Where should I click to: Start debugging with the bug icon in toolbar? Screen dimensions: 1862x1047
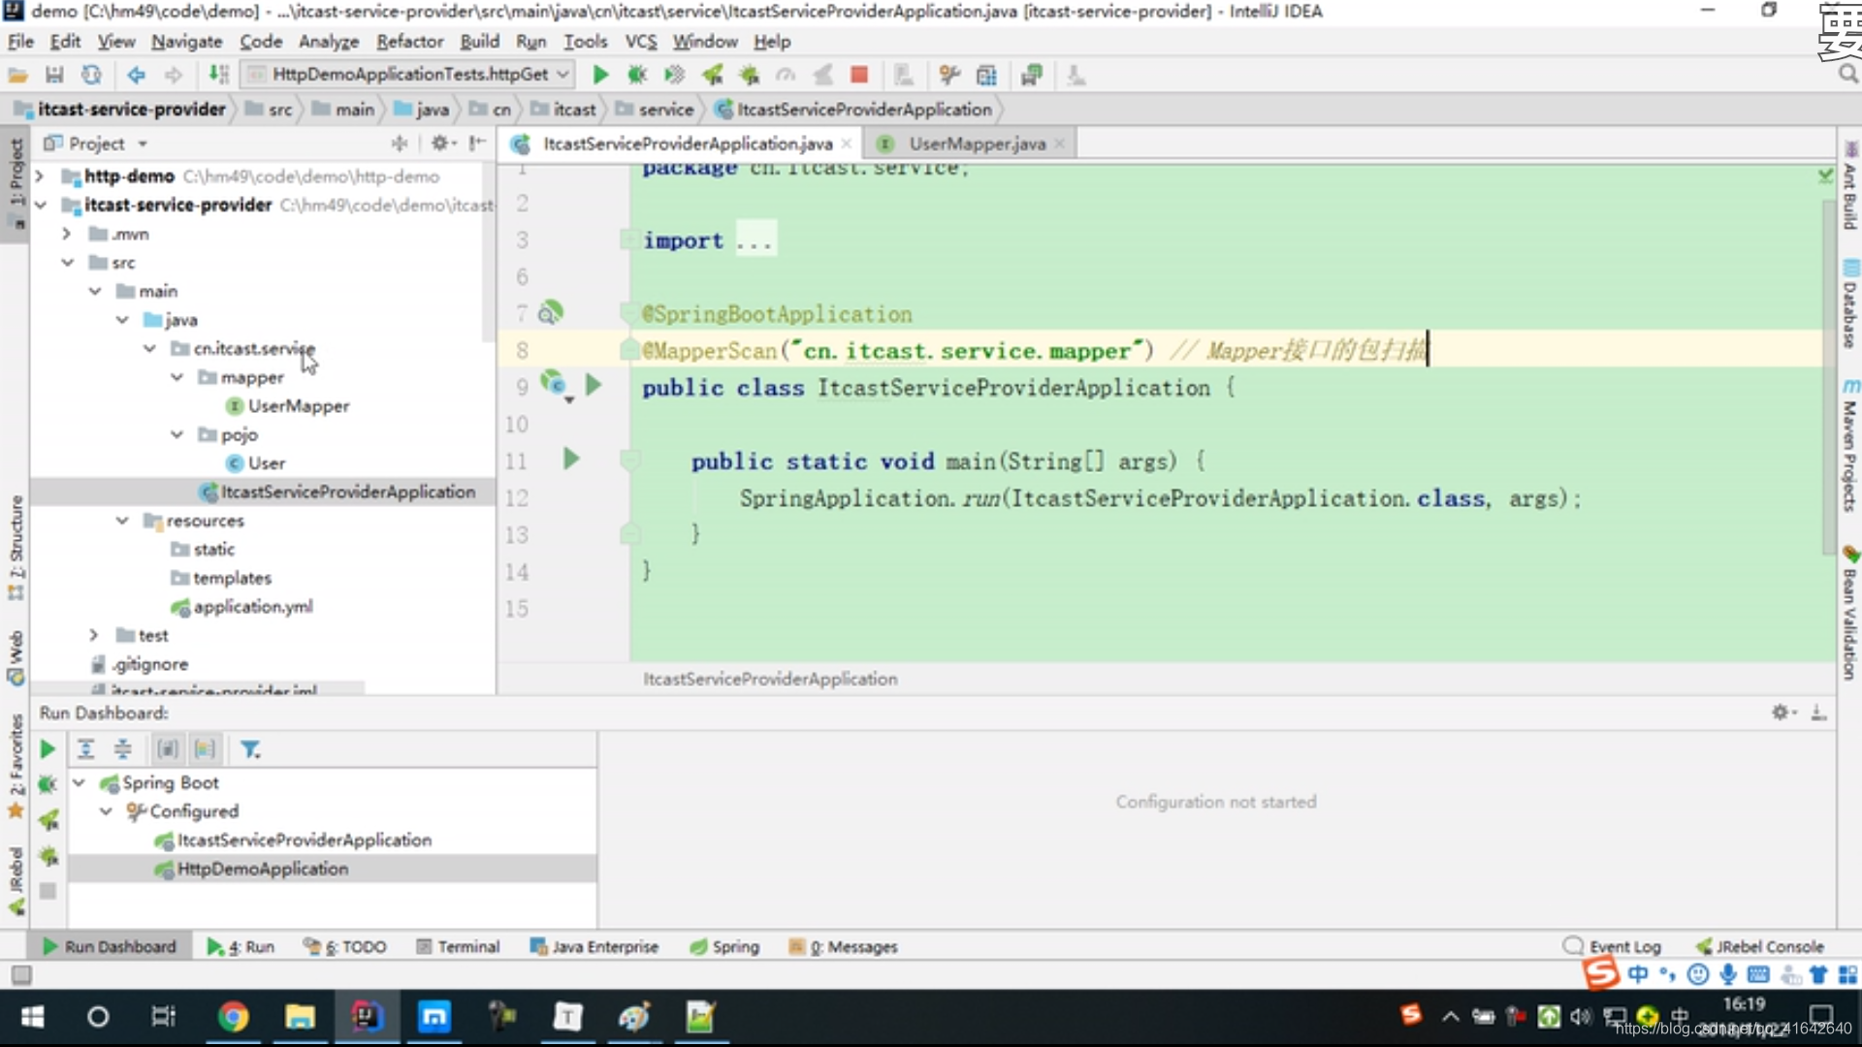pos(637,75)
